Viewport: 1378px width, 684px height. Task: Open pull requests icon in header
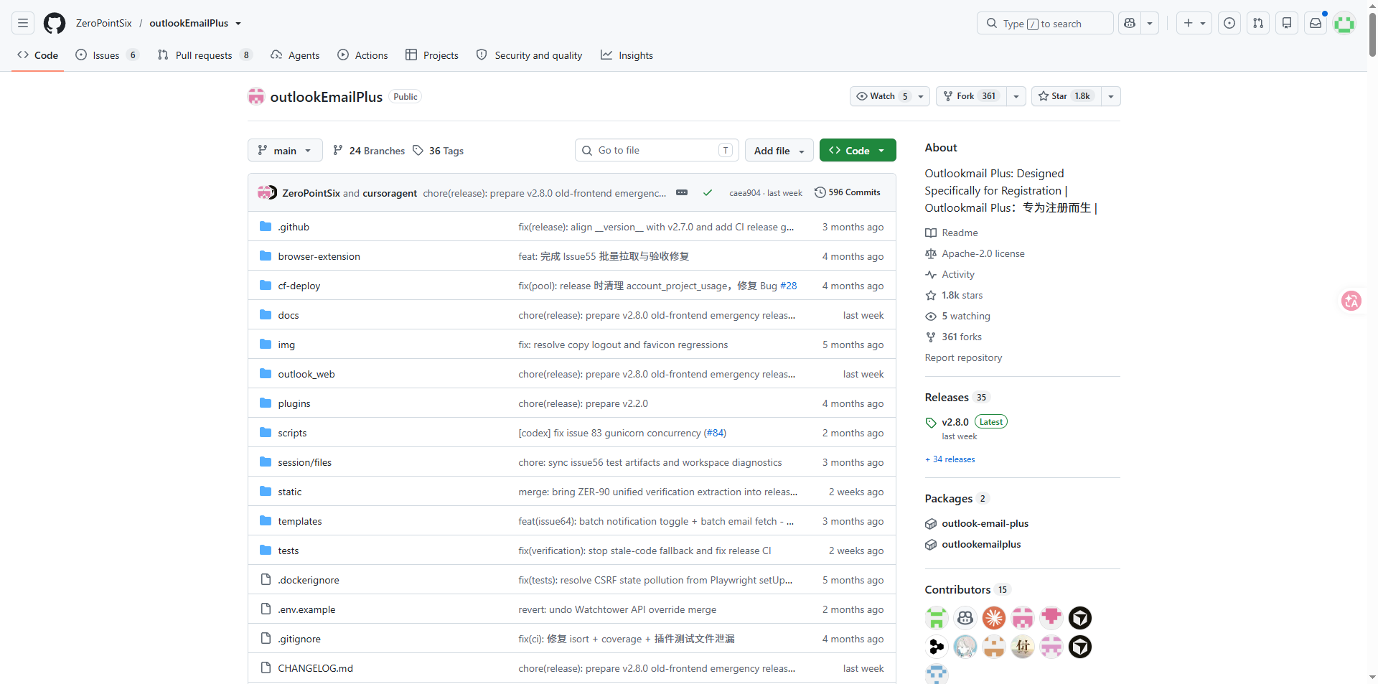(1258, 23)
